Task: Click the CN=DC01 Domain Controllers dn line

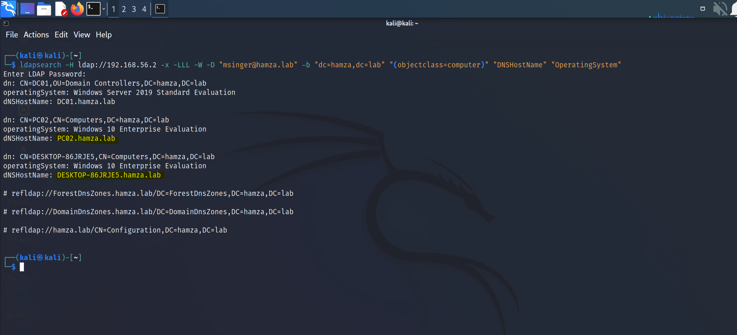Action: click(105, 83)
